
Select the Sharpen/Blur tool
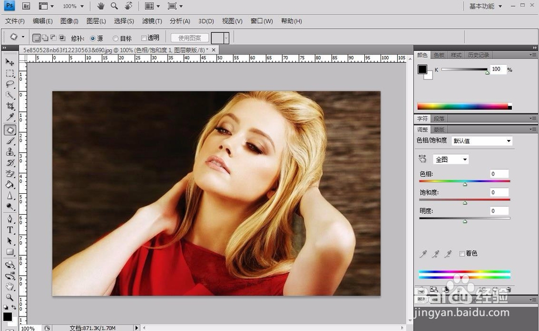coord(10,196)
